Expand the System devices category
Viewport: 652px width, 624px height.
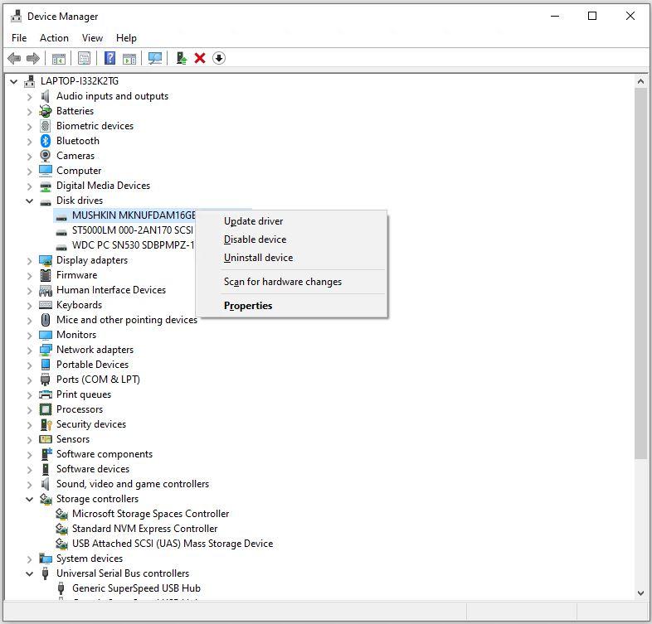point(30,559)
